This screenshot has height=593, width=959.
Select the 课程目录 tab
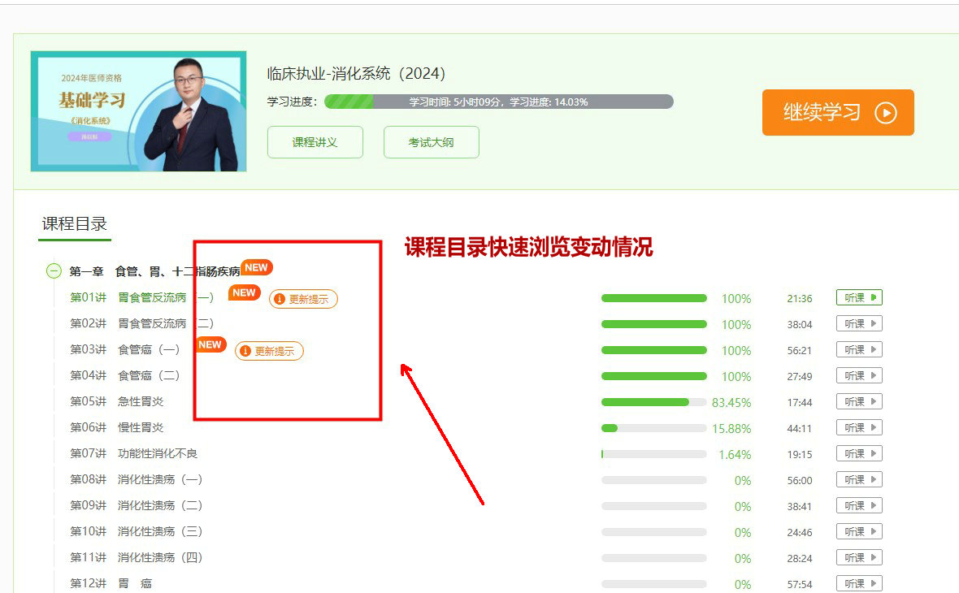[75, 224]
